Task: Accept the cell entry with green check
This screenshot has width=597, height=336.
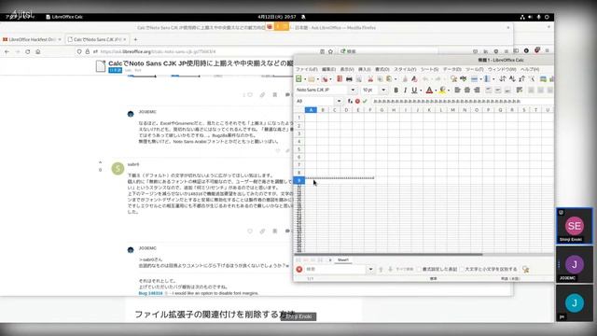Action: click(365, 101)
